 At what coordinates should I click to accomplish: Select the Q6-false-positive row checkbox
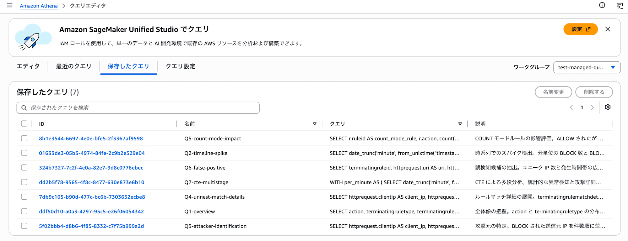(24, 167)
